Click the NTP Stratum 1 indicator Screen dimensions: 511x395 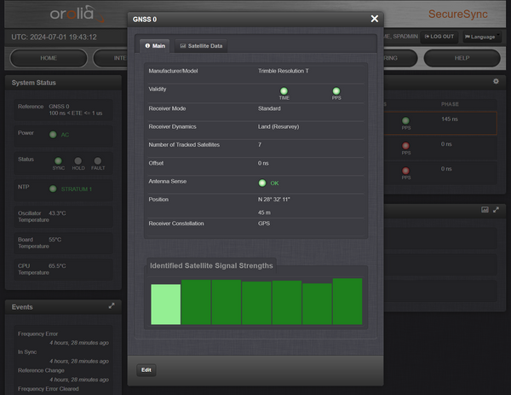pos(54,189)
